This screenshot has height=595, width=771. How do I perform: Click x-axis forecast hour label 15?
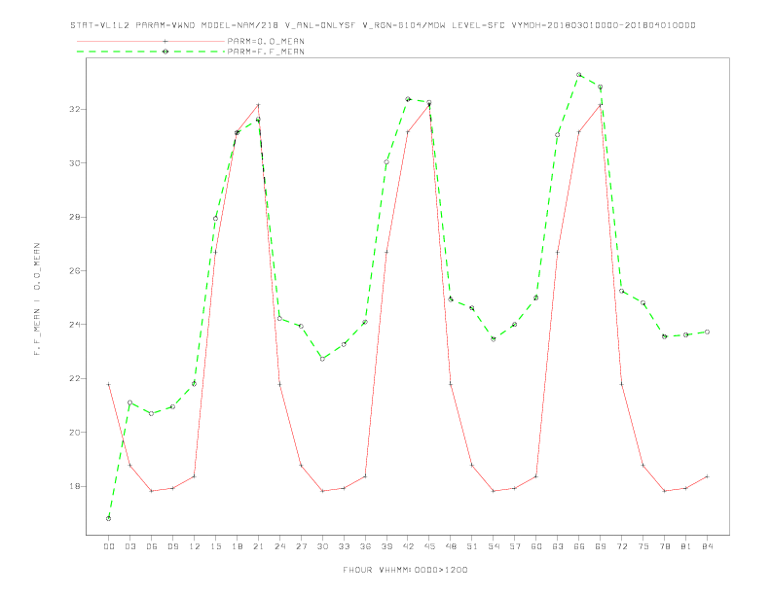pyautogui.click(x=215, y=546)
